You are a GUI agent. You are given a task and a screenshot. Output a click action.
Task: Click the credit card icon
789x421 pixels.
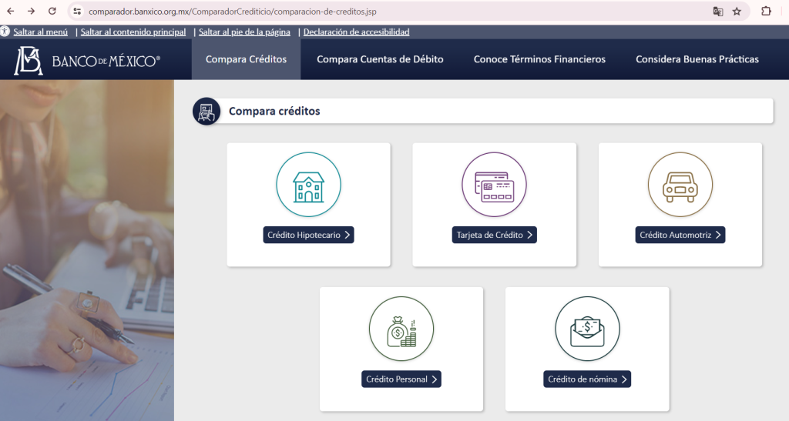[494, 185]
